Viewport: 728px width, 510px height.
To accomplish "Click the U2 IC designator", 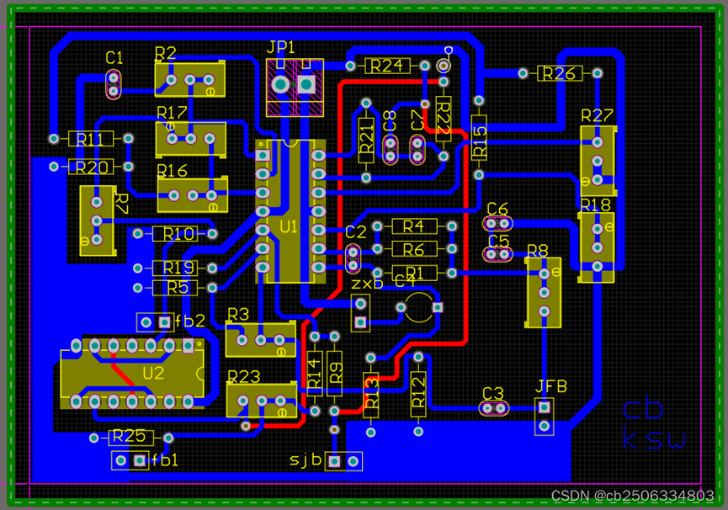I will coord(153,373).
